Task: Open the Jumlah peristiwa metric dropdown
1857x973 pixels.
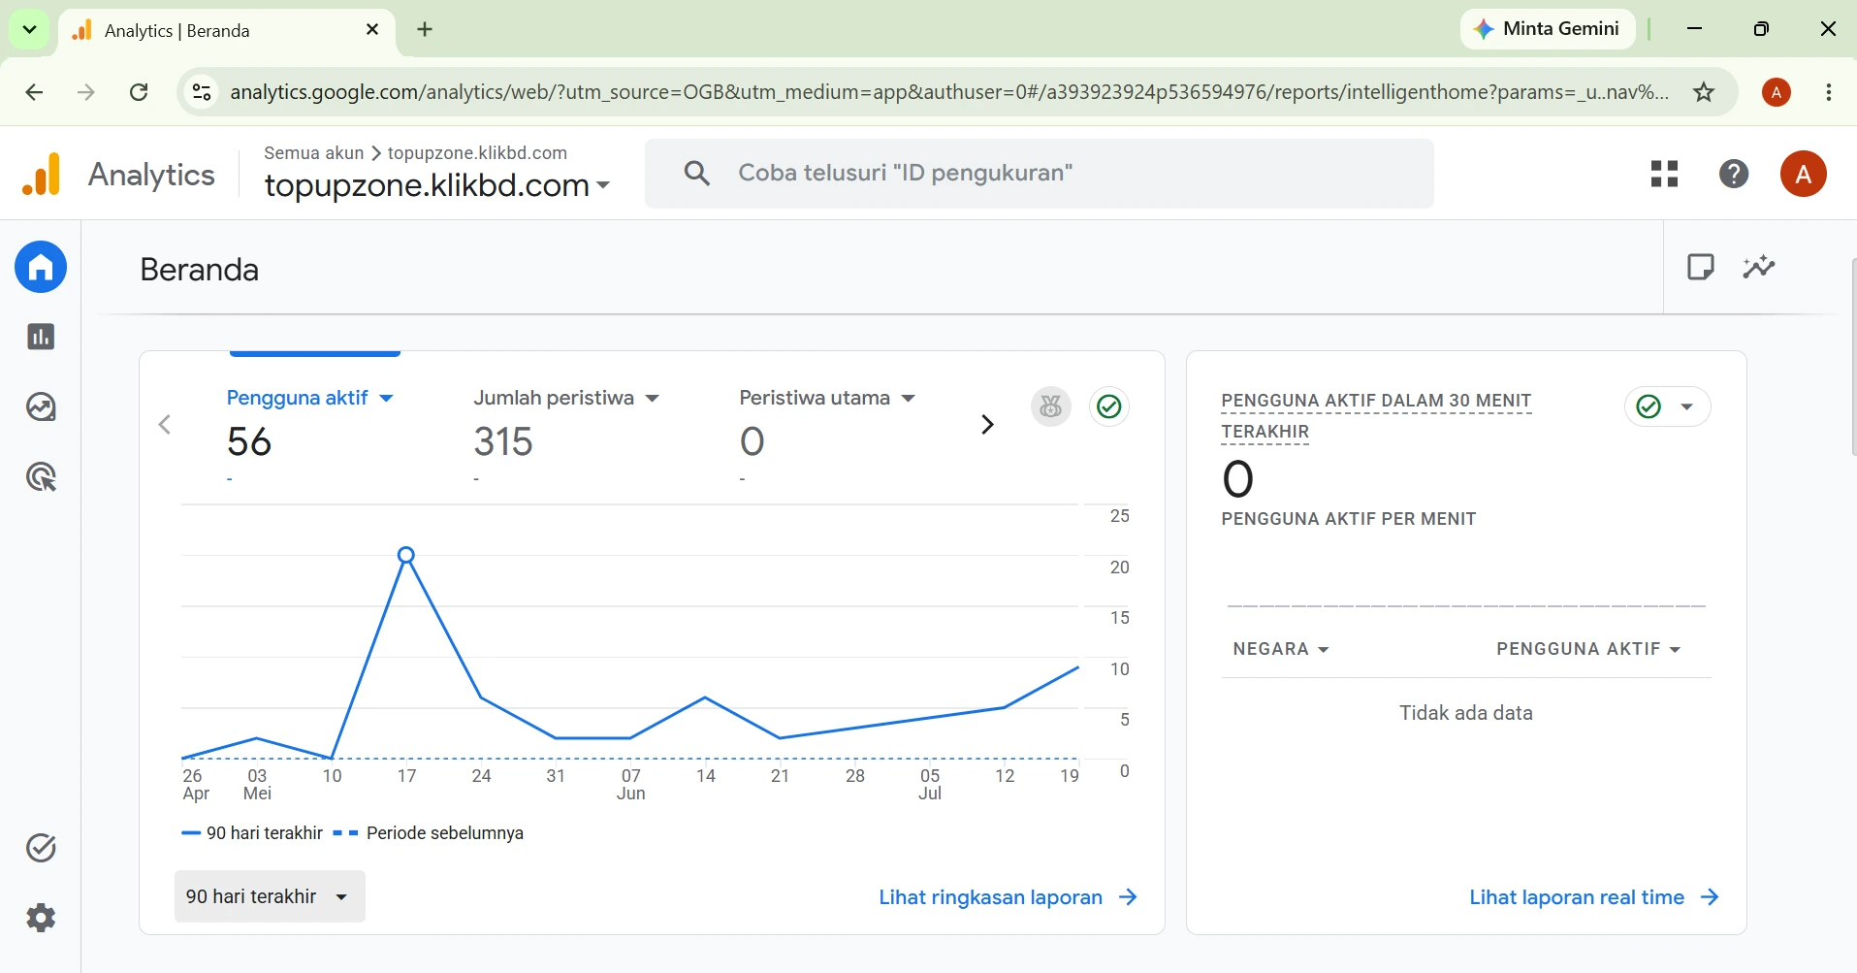Action: coord(566,398)
